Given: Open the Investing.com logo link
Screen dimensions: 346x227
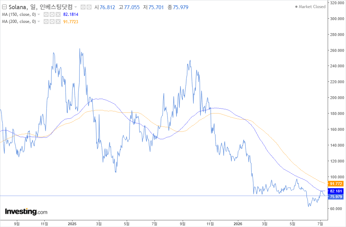Looking at the screenshot, I should (x=26, y=211).
